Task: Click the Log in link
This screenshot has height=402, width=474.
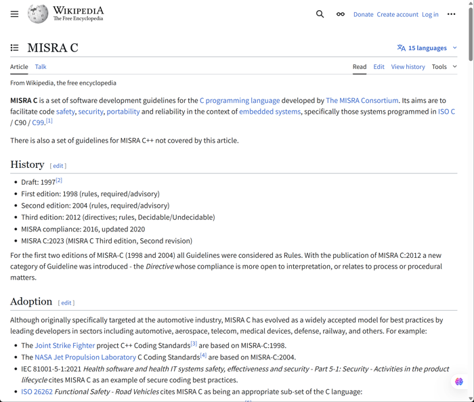Action: click(x=430, y=14)
